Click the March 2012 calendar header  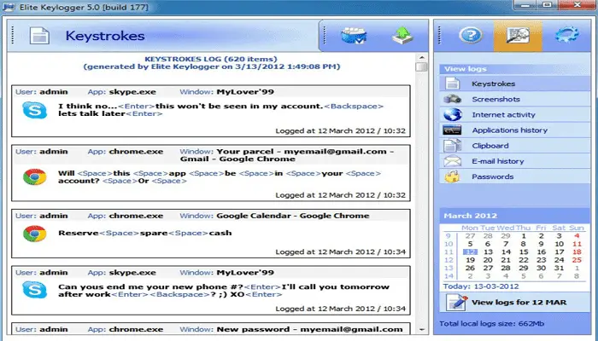[515, 216]
